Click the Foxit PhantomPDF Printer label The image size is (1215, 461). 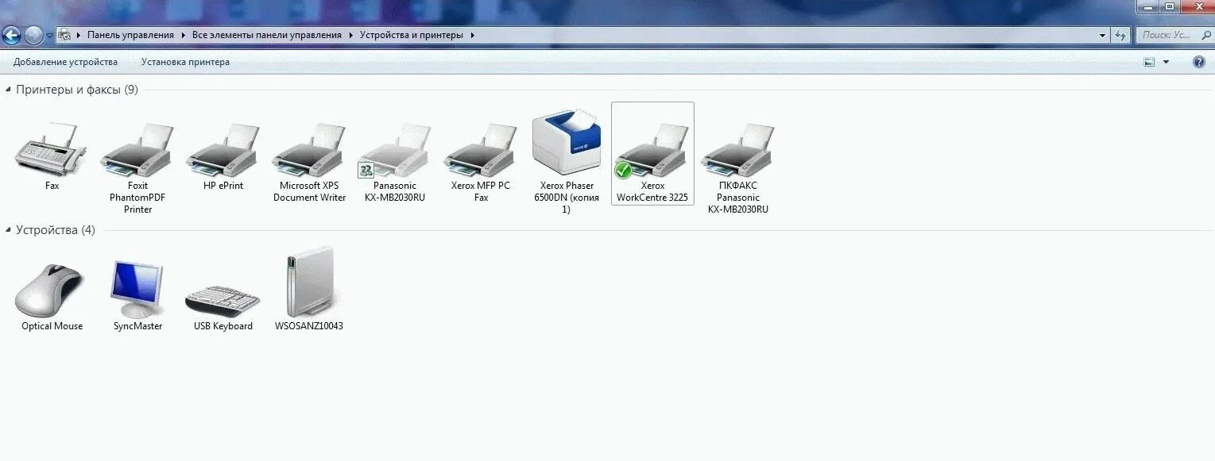pos(137,198)
